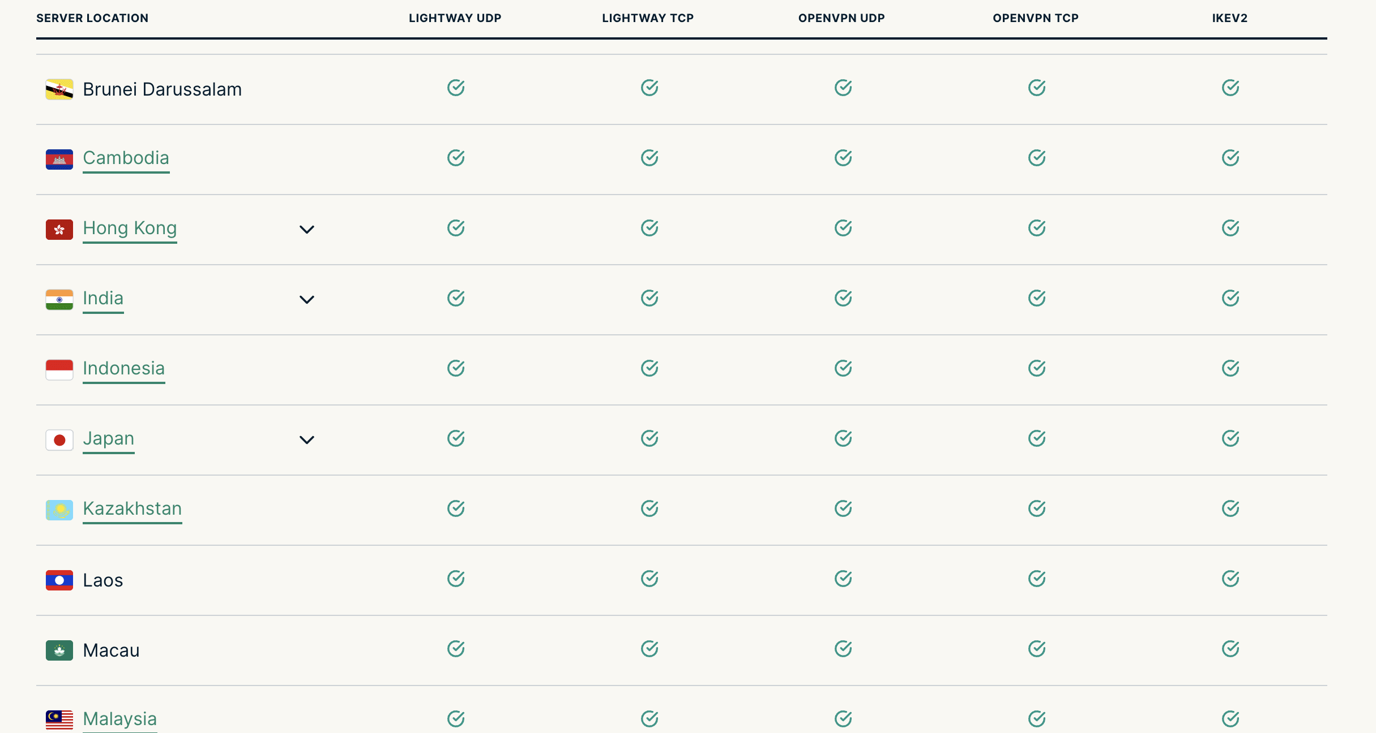
Task: Click the Server Location column header
Action: (92, 18)
